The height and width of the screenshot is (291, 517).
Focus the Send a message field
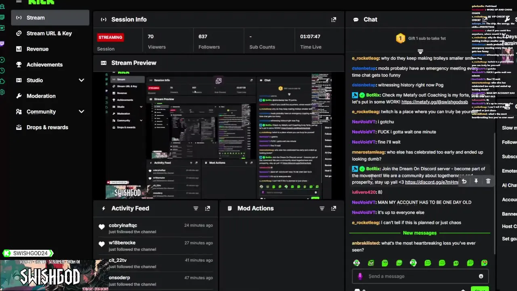420,276
